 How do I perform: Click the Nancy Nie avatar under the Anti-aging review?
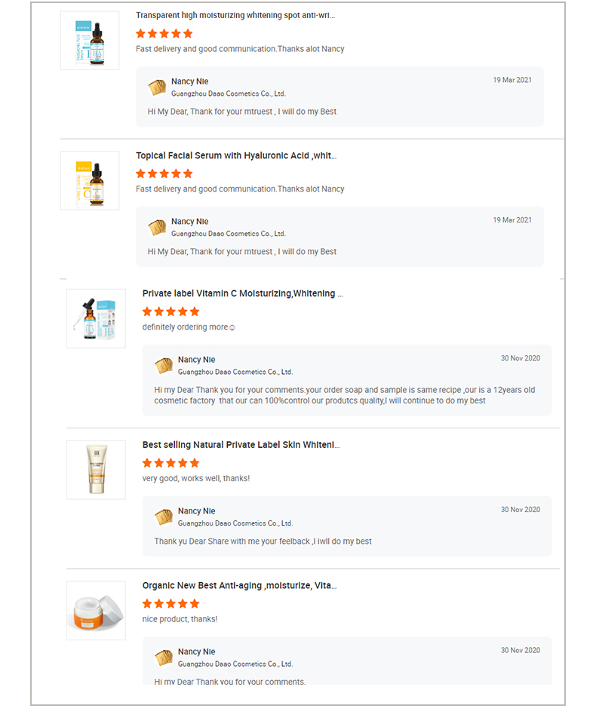tap(164, 658)
